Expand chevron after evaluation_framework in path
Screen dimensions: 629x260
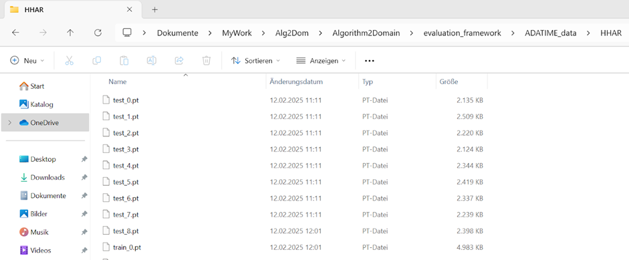tap(513, 33)
